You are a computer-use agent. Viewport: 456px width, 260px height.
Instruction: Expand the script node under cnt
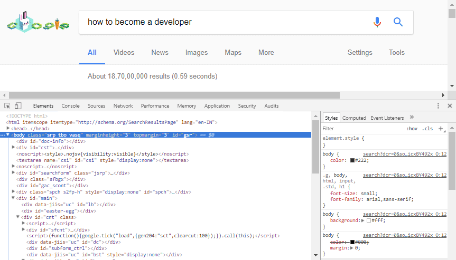[x=24, y=223]
